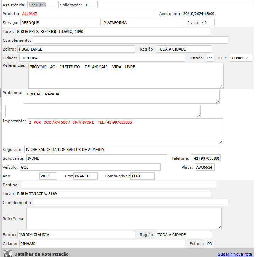The height and width of the screenshot is (257, 261).
Task: Grab the Importante text area resize handle
Action: coord(221,141)
